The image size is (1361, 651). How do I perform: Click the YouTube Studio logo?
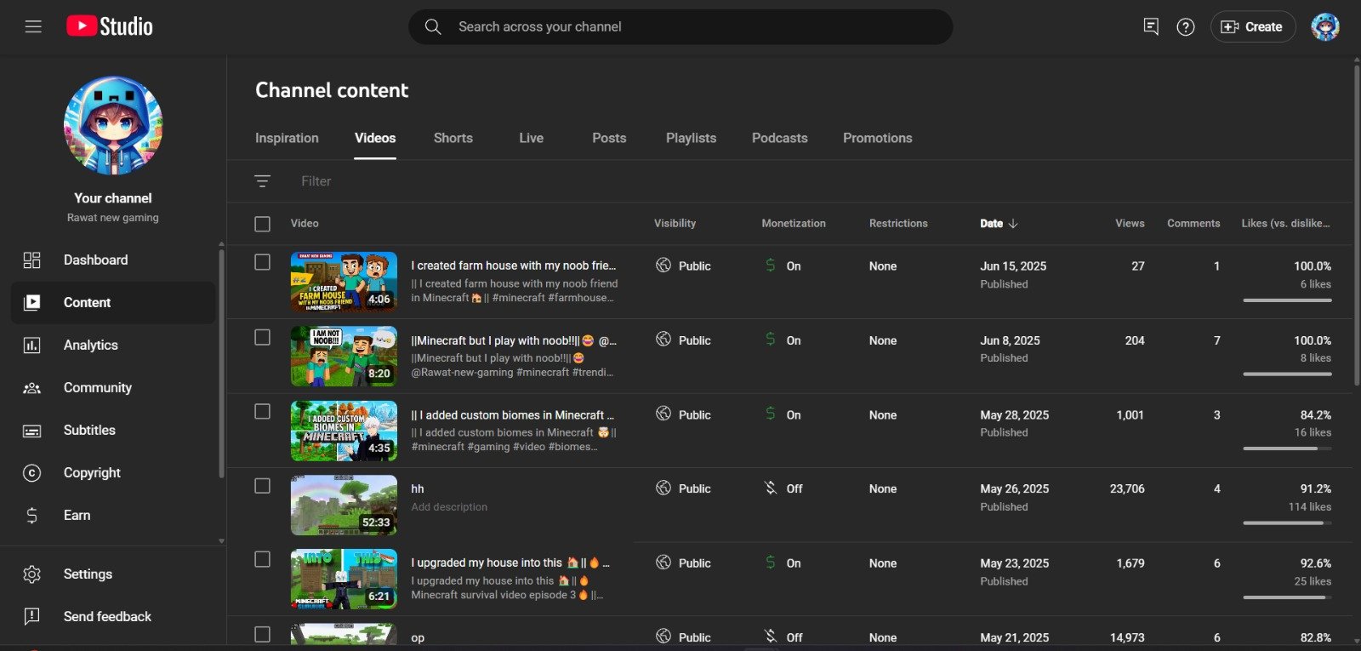pos(110,26)
